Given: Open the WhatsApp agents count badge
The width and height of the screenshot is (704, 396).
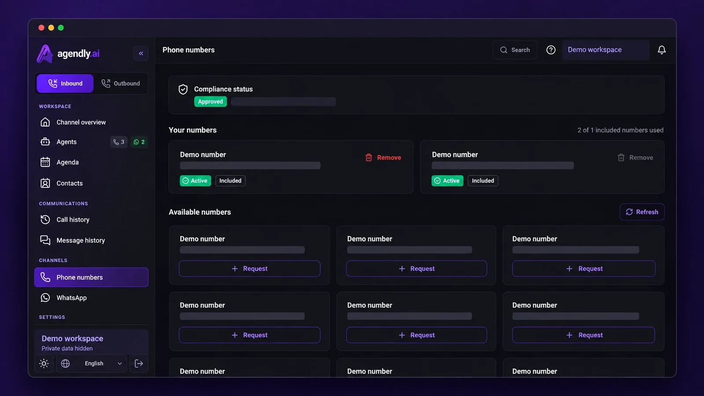Looking at the screenshot, I should tap(139, 142).
